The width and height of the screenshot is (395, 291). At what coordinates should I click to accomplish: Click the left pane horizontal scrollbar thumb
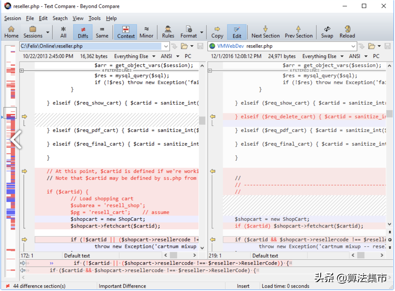(x=173, y=255)
